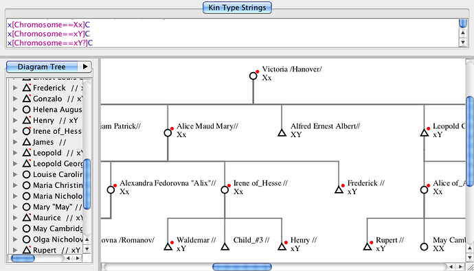
Task: Select Alice Maud Mary's circle node
Action: pos(168,133)
